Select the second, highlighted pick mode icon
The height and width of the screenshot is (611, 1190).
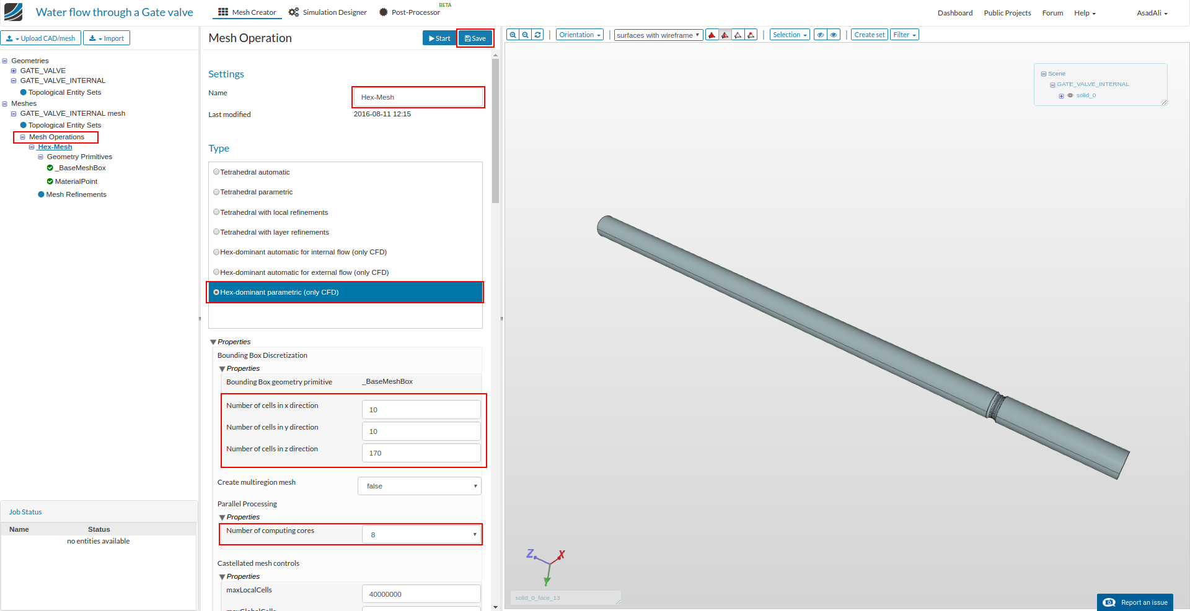725,35
